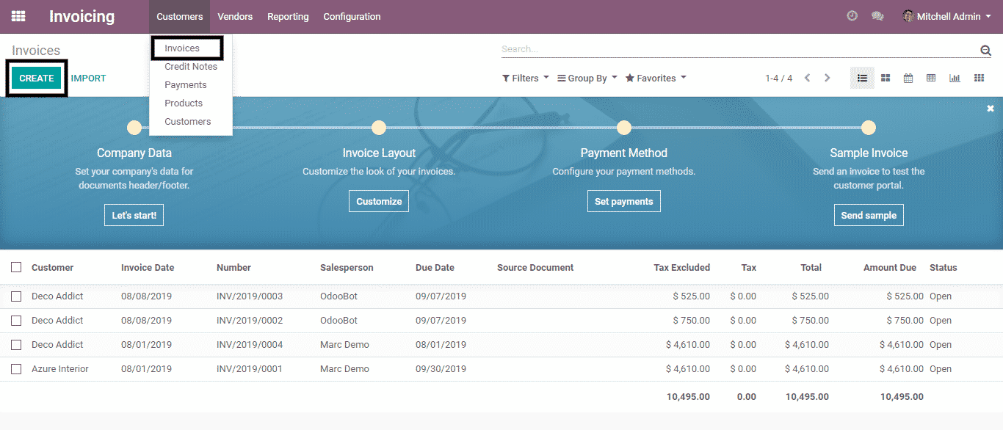1003x430 pixels.
Task: Open the apps grid menu icon
Action: click(x=18, y=16)
